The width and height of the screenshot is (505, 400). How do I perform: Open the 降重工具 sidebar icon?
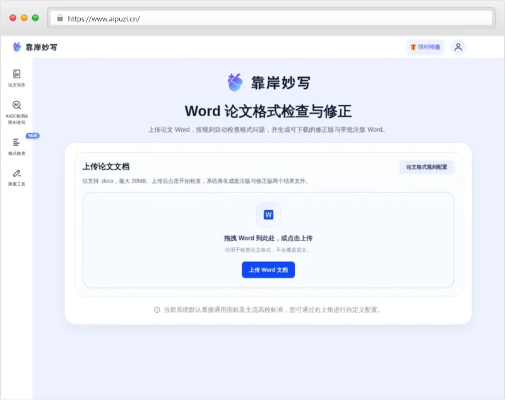point(17,174)
